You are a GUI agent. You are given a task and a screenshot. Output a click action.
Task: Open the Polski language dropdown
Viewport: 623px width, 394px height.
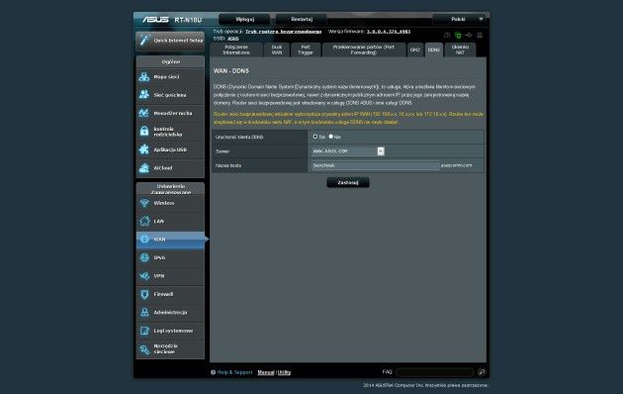pyautogui.click(x=461, y=19)
